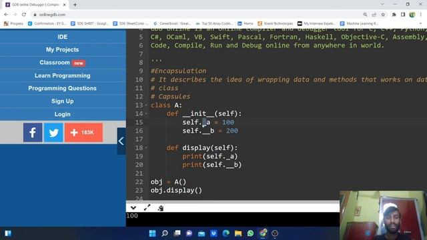The height and width of the screenshot is (240, 427).
Task: Open the Confirmation - EY G... bookmark
Action: [47, 24]
